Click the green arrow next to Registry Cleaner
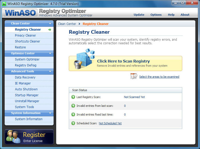This screenshot has width=200, height=149. [50, 30]
